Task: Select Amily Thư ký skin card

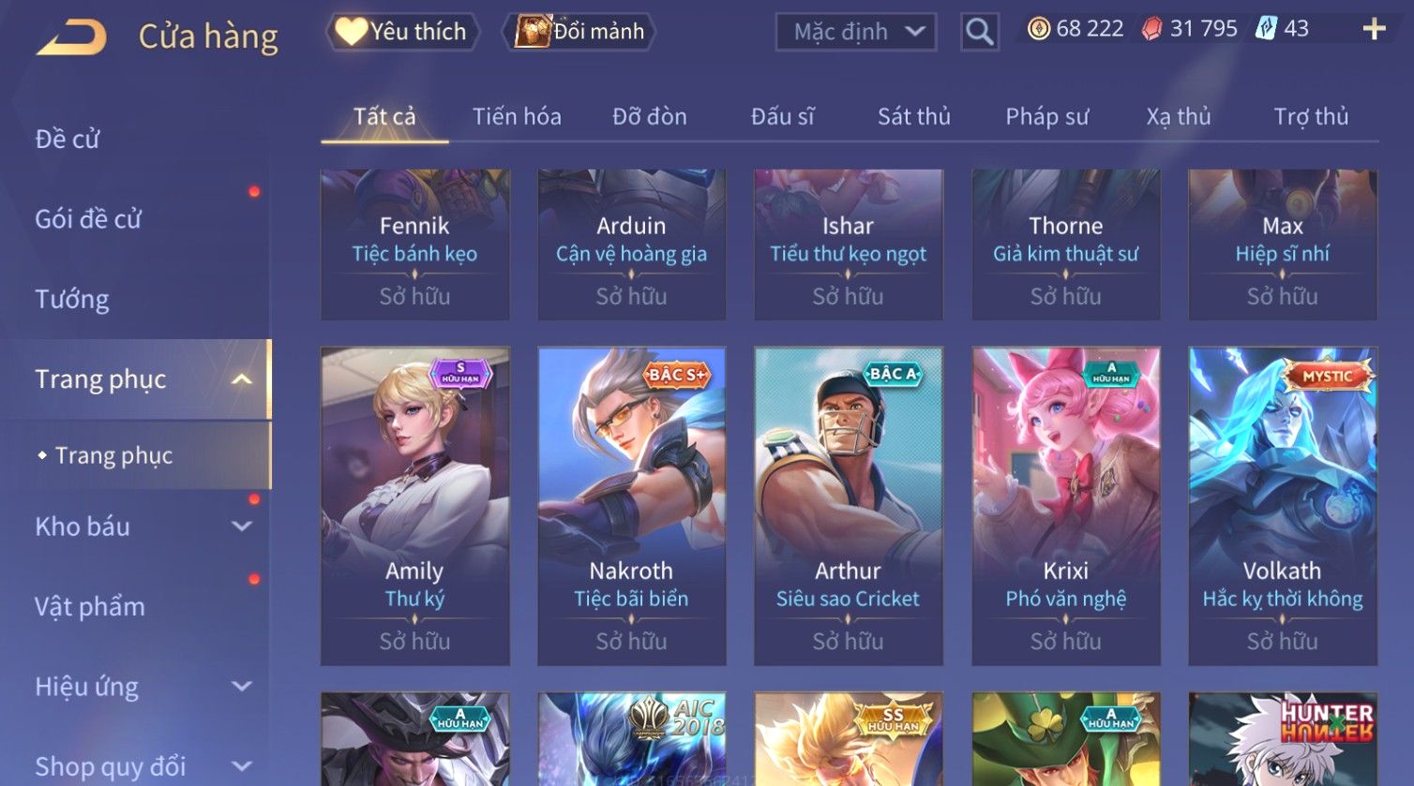Action: pyautogui.click(x=414, y=506)
